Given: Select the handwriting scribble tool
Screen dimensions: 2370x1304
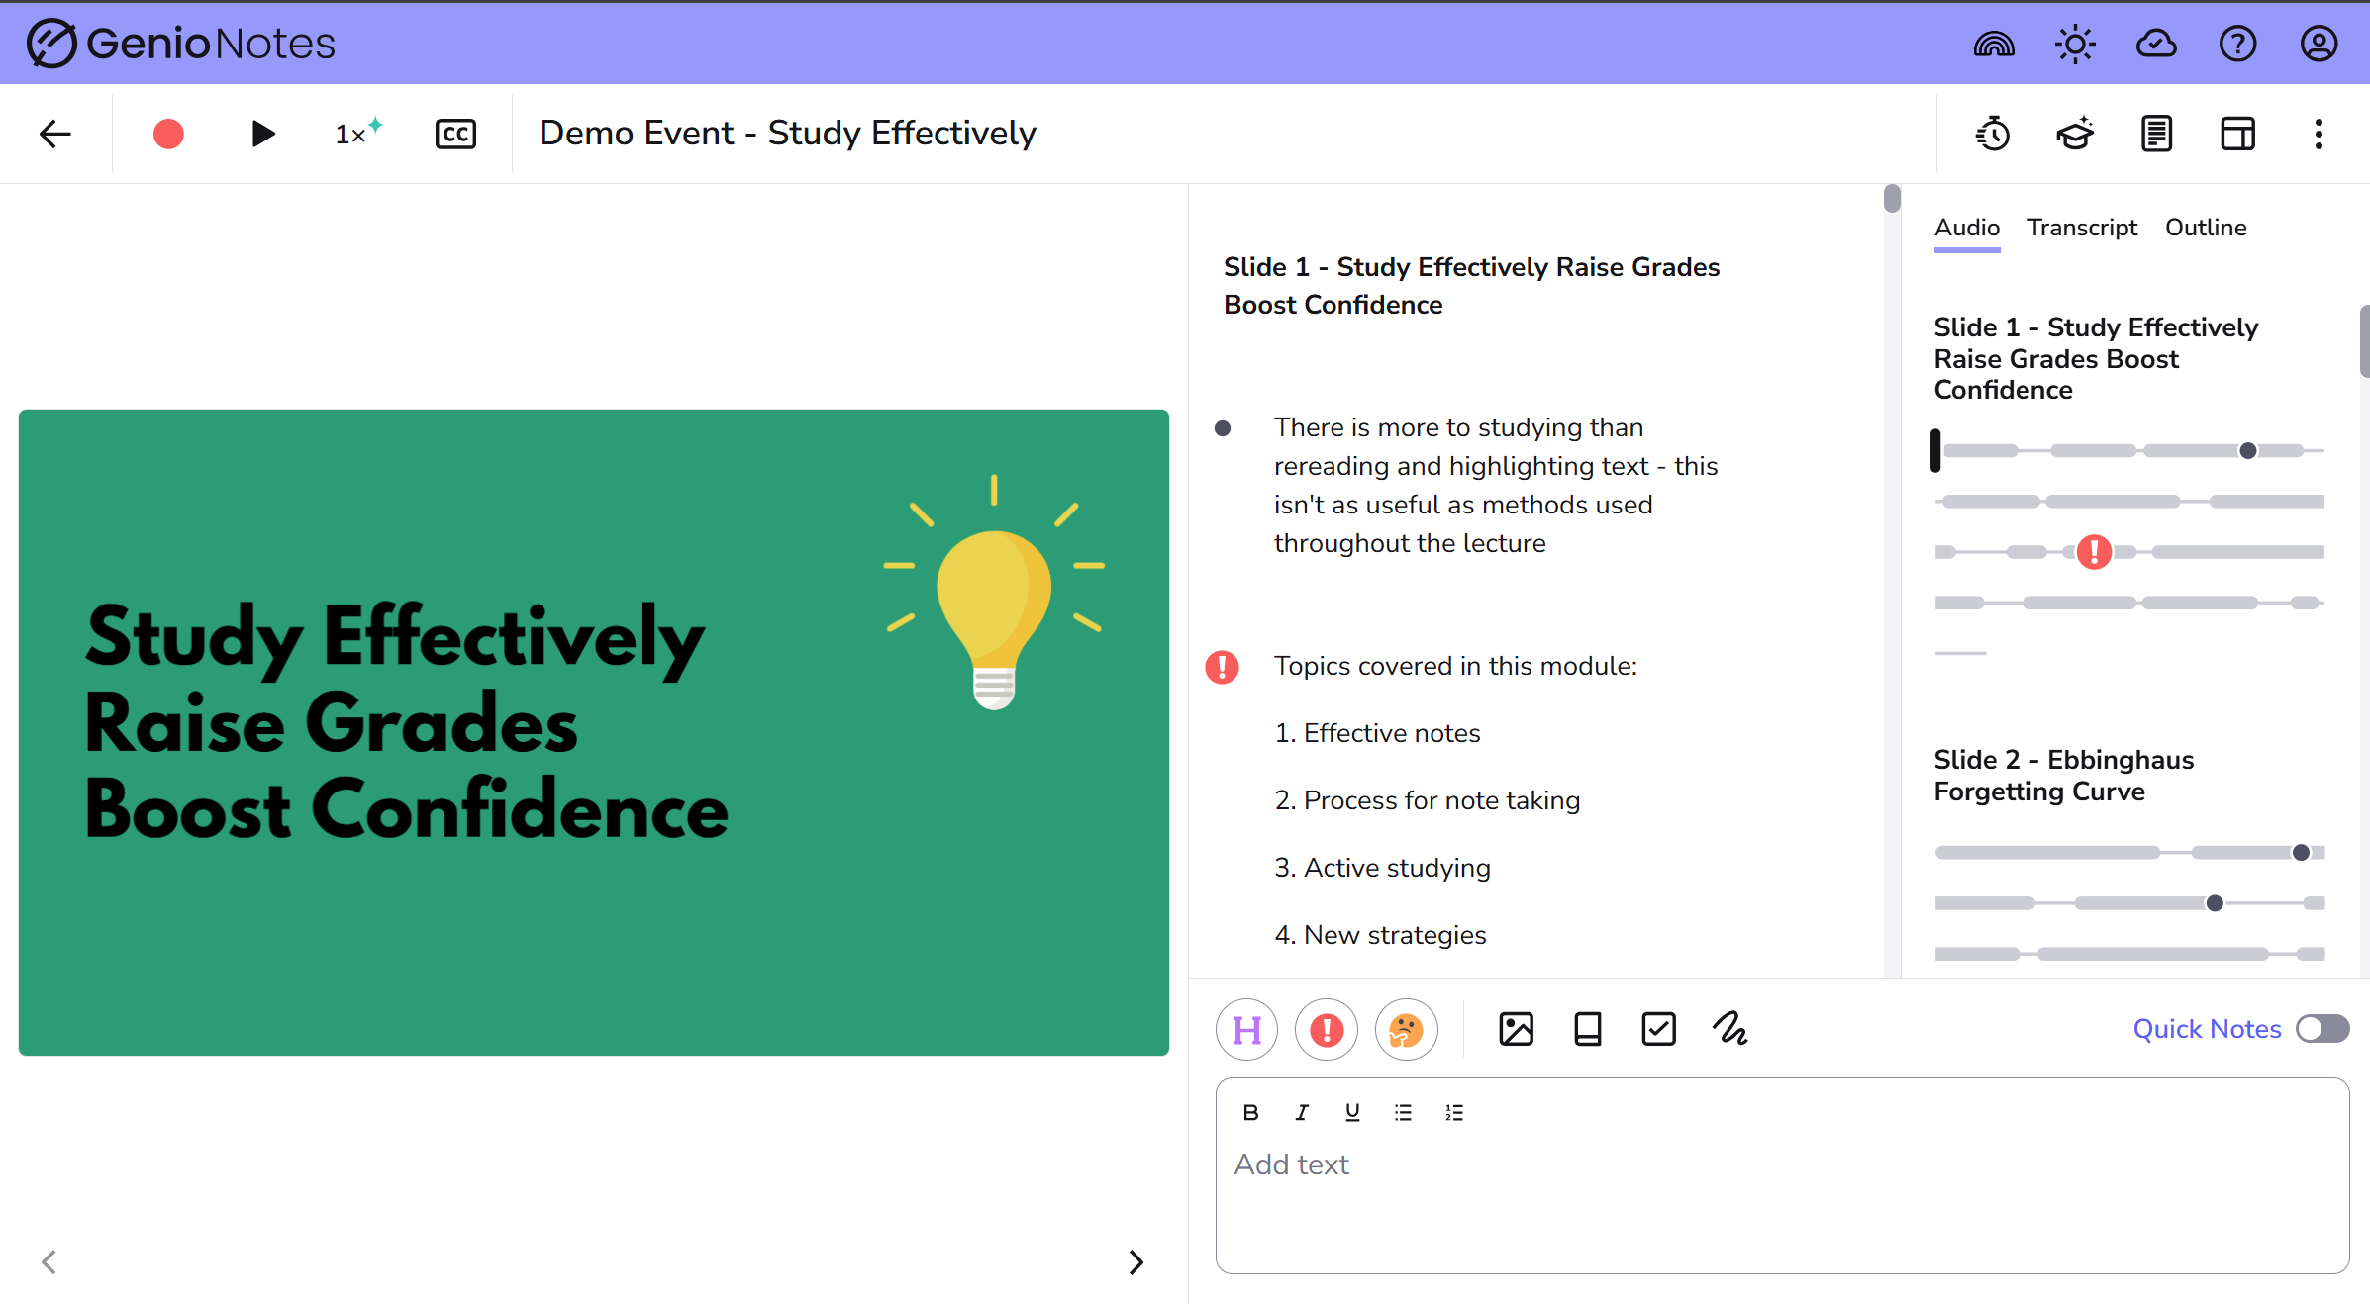Looking at the screenshot, I should point(1729,1029).
